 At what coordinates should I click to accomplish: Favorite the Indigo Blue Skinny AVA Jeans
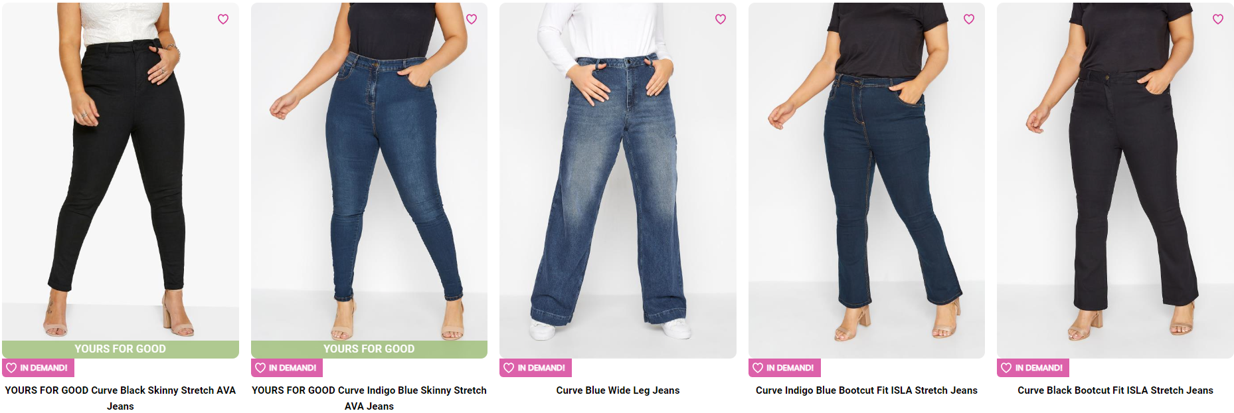point(472,19)
